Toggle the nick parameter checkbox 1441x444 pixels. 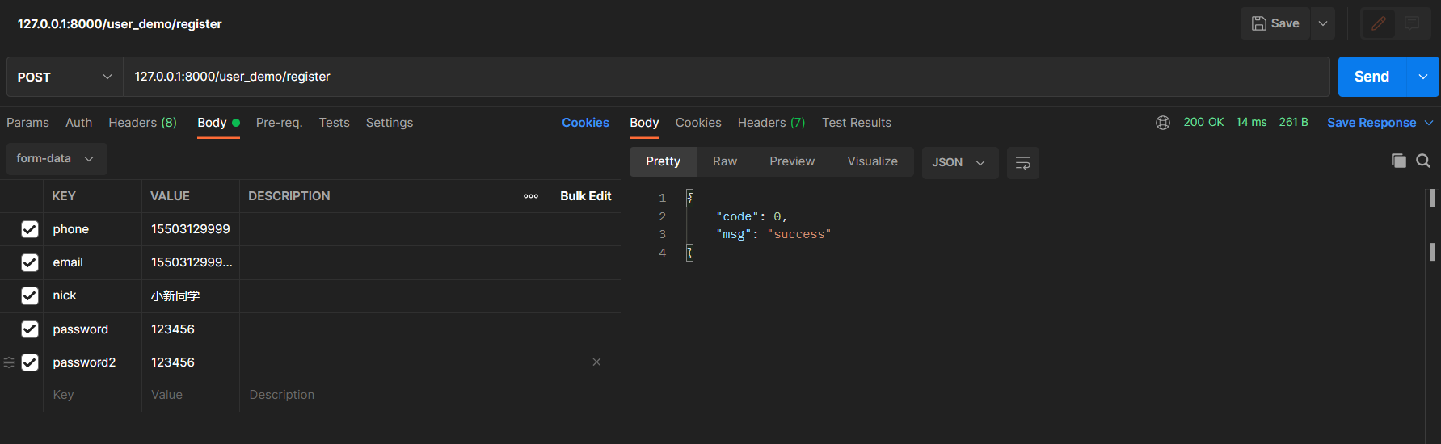30,295
